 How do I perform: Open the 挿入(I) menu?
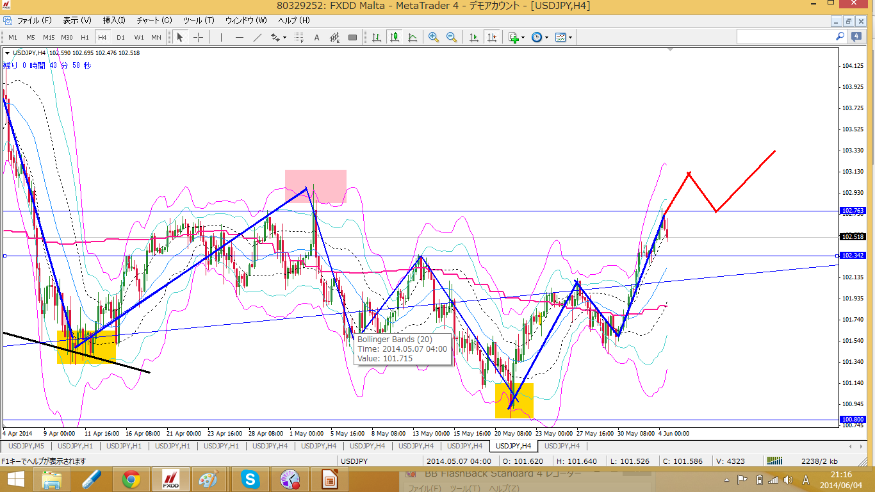click(x=114, y=20)
